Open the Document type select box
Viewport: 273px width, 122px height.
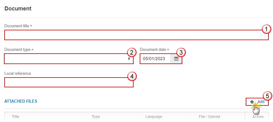[x=69, y=59]
